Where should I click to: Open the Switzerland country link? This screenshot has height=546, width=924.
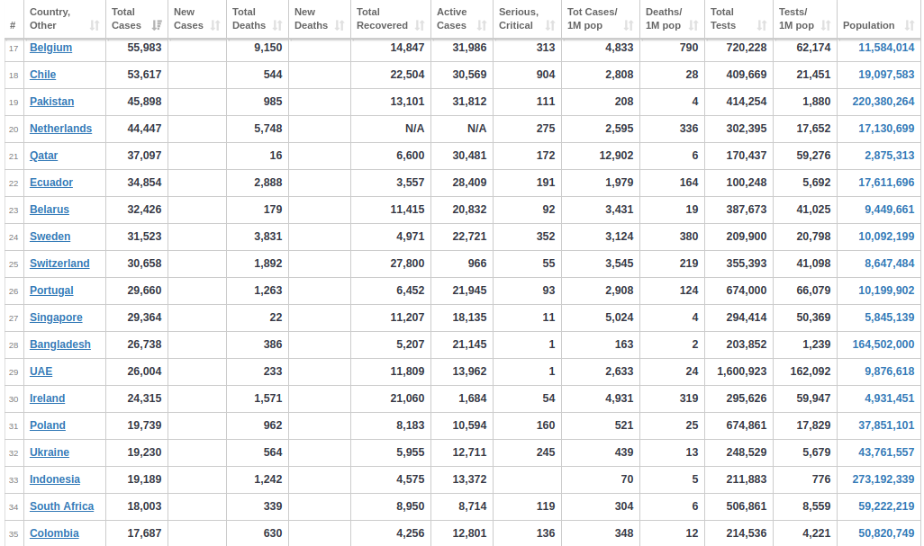click(x=59, y=264)
